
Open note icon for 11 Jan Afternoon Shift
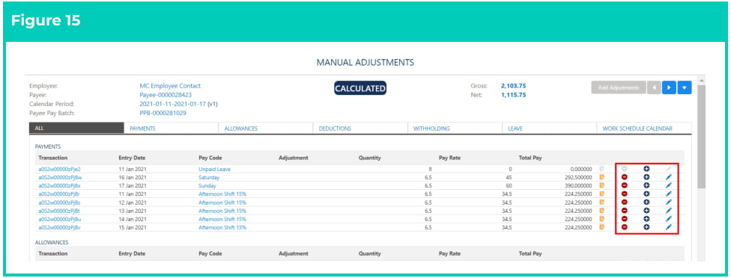coord(602,194)
